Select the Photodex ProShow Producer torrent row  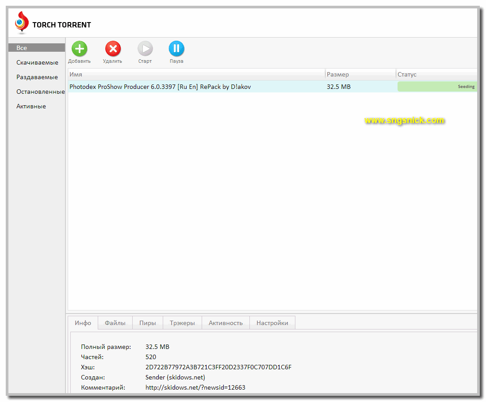point(272,87)
